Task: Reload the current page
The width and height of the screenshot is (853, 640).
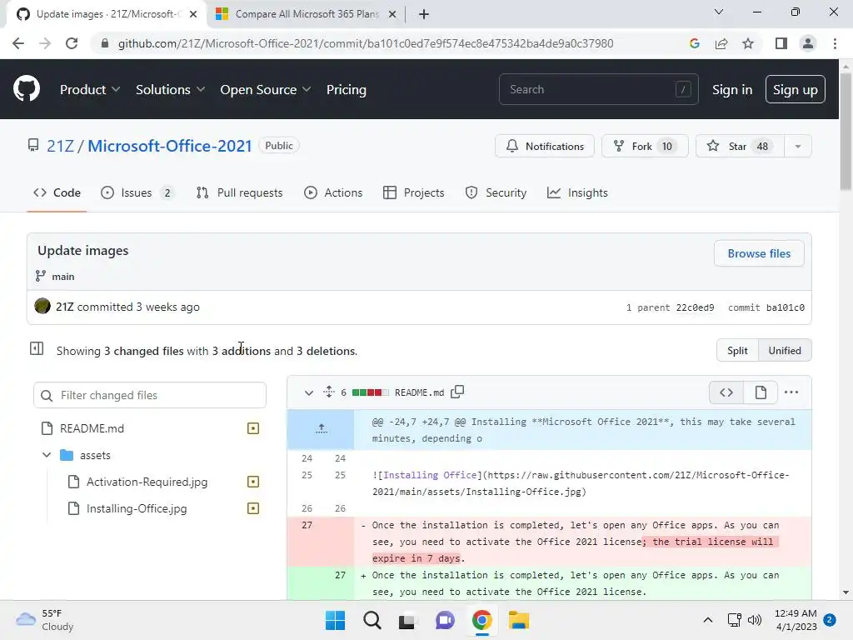Action: tap(72, 43)
